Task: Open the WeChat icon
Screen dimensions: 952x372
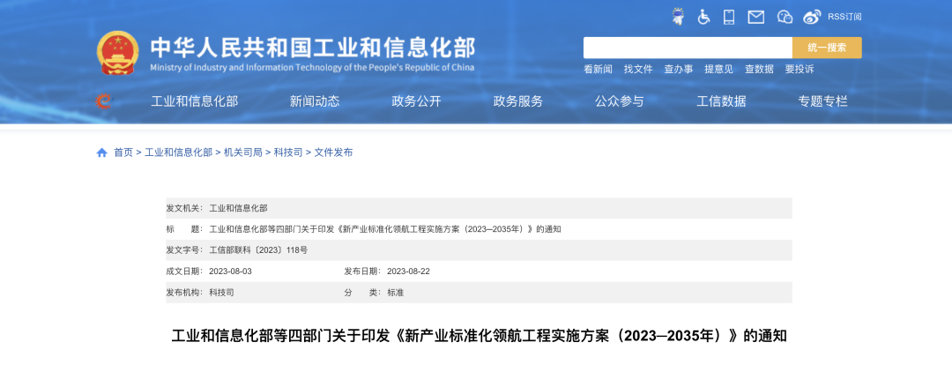Action: [x=785, y=17]
